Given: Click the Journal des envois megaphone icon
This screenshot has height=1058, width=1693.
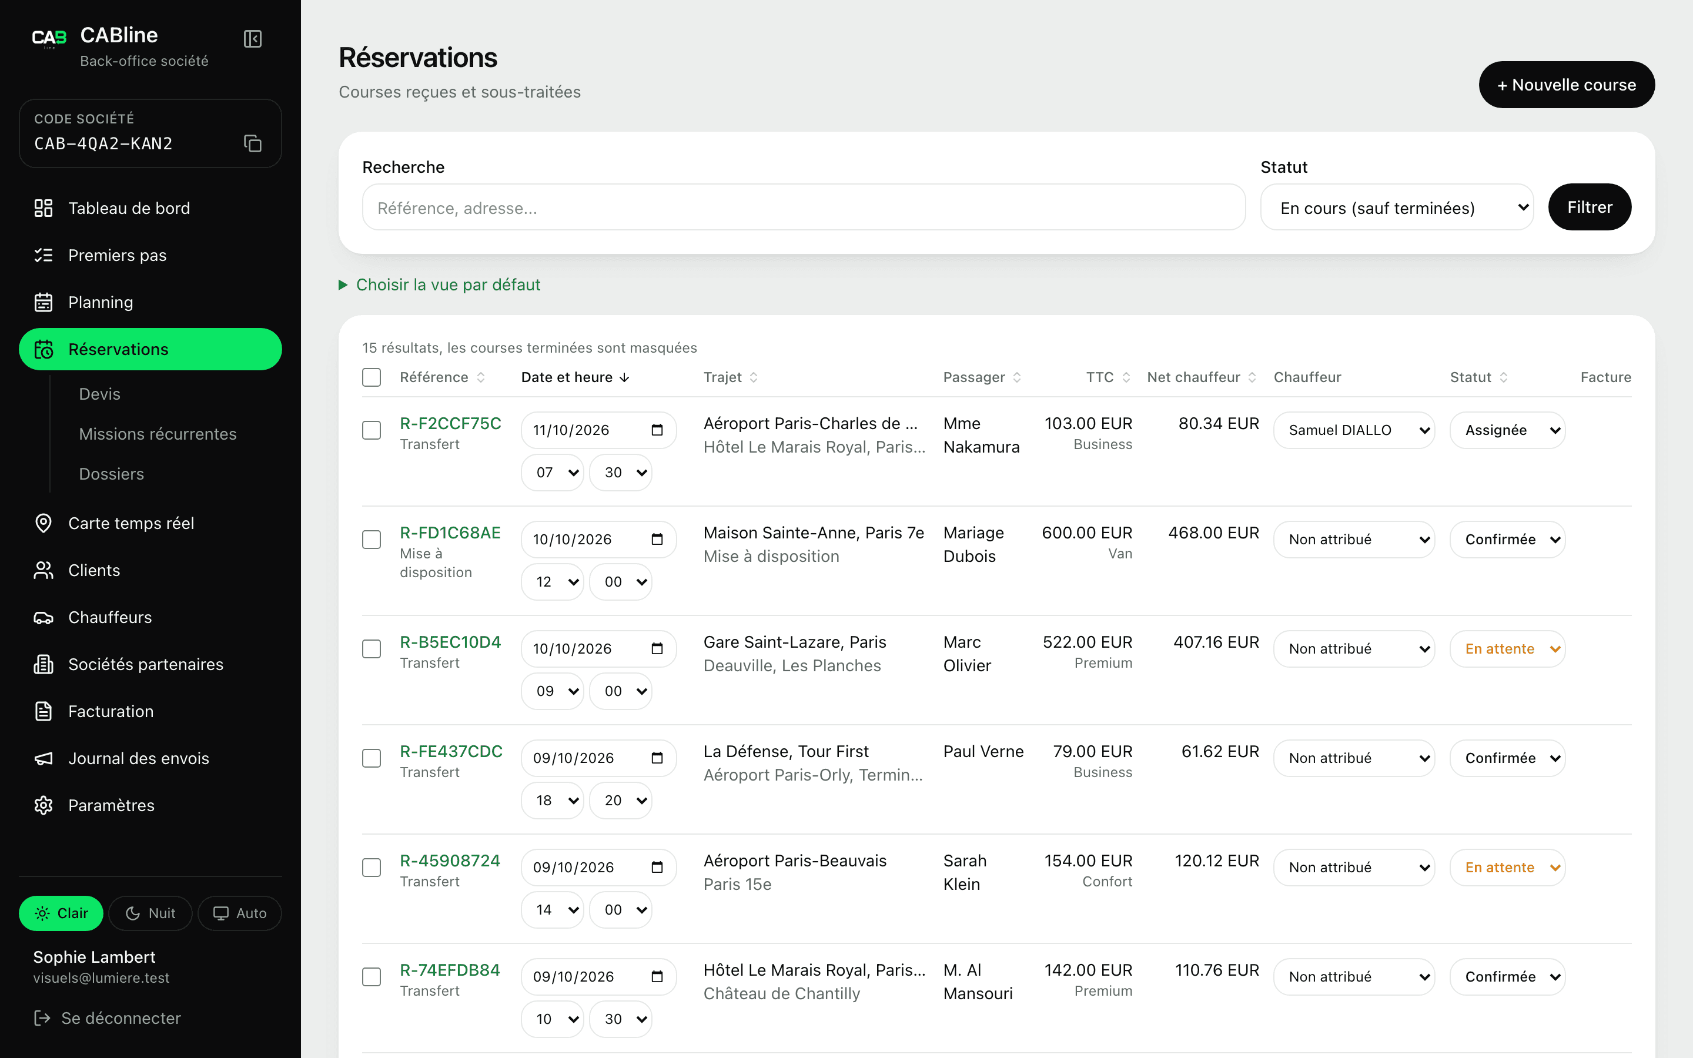Looking at the screenshot, I should click(x=44, y=758).
